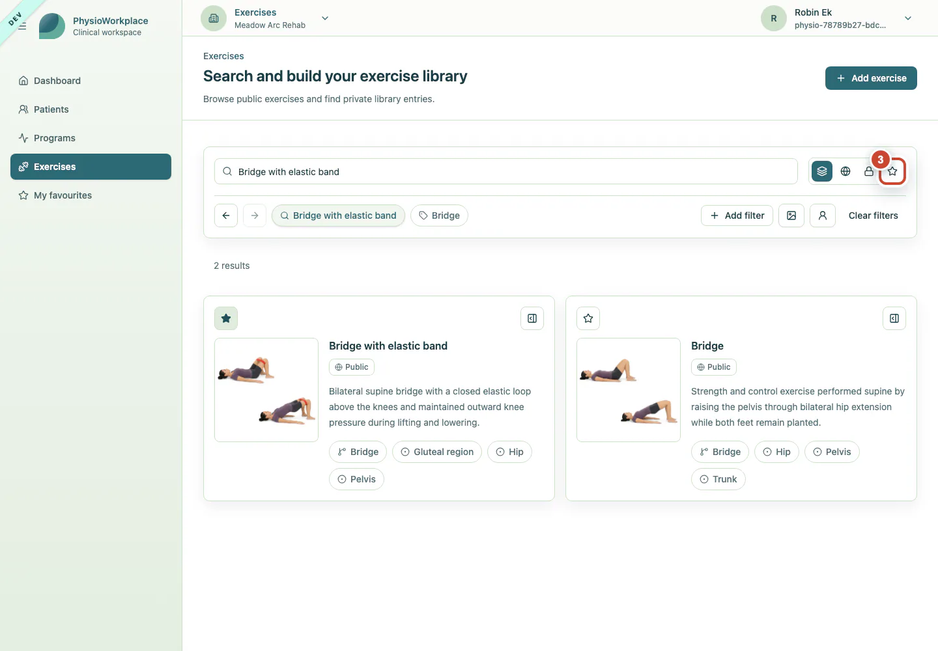Click the Trunk tag
The image size is (938, 651).
click(718, 479)
